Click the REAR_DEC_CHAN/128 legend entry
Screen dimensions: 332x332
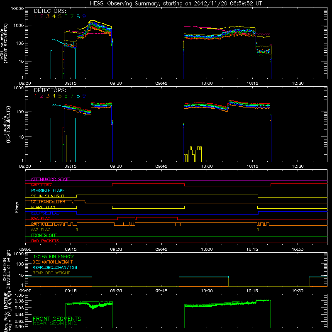click(55, 267)
